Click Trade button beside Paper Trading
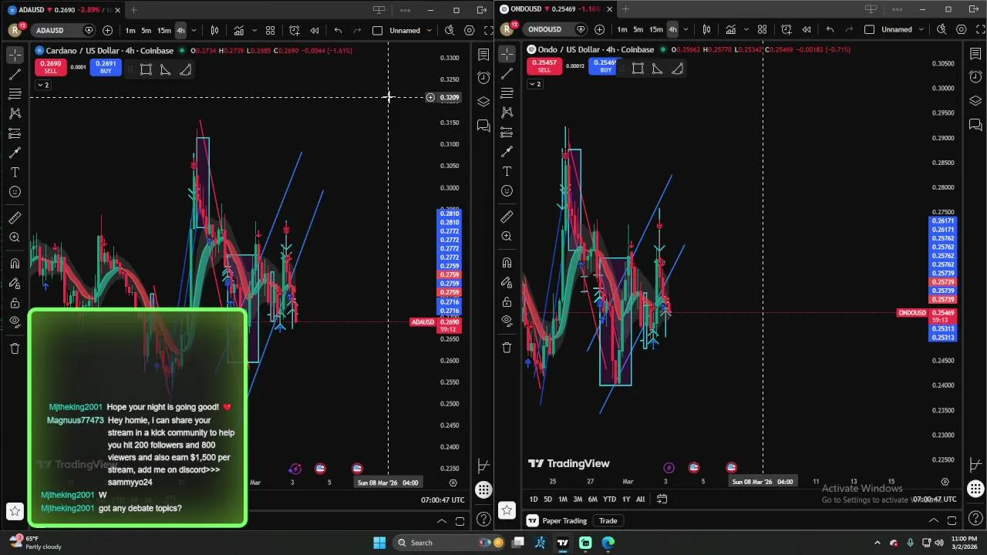Screen dimensions: 987x555 click(608, 521)
